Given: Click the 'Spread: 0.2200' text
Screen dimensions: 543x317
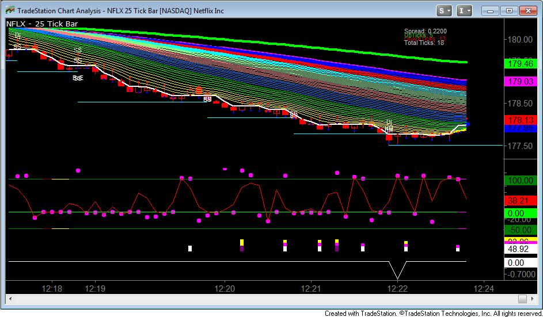Looking at the screenshot, I should click(426, 31).
